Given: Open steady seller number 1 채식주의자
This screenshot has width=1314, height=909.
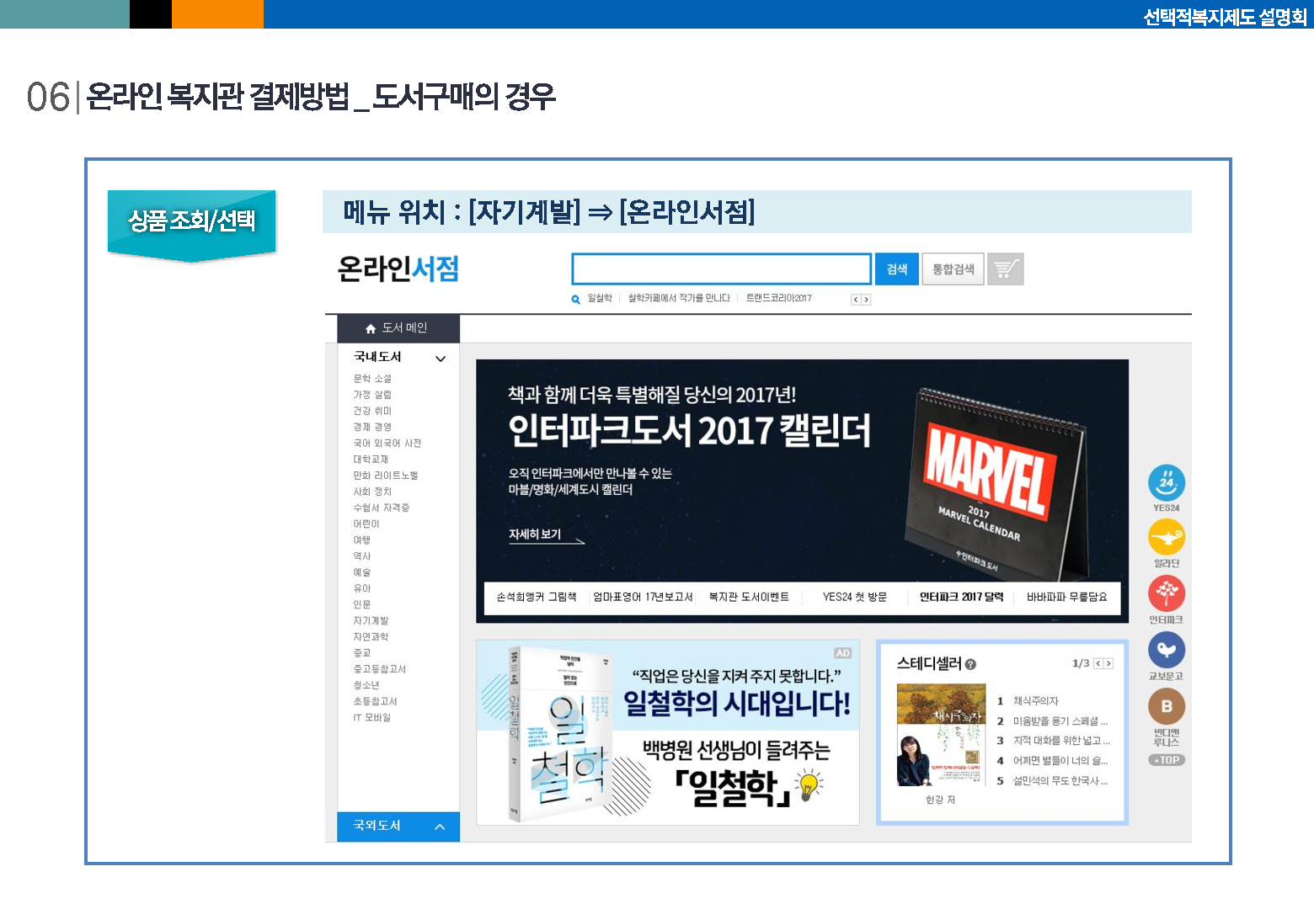Looking at the screenshot, I should coord(1036,701).
